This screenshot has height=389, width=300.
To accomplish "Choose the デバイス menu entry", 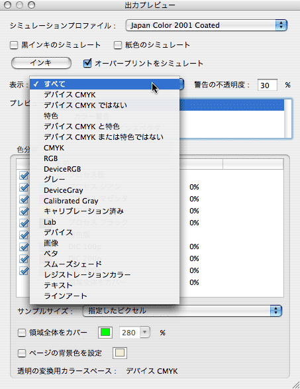I will pos(105,233).
